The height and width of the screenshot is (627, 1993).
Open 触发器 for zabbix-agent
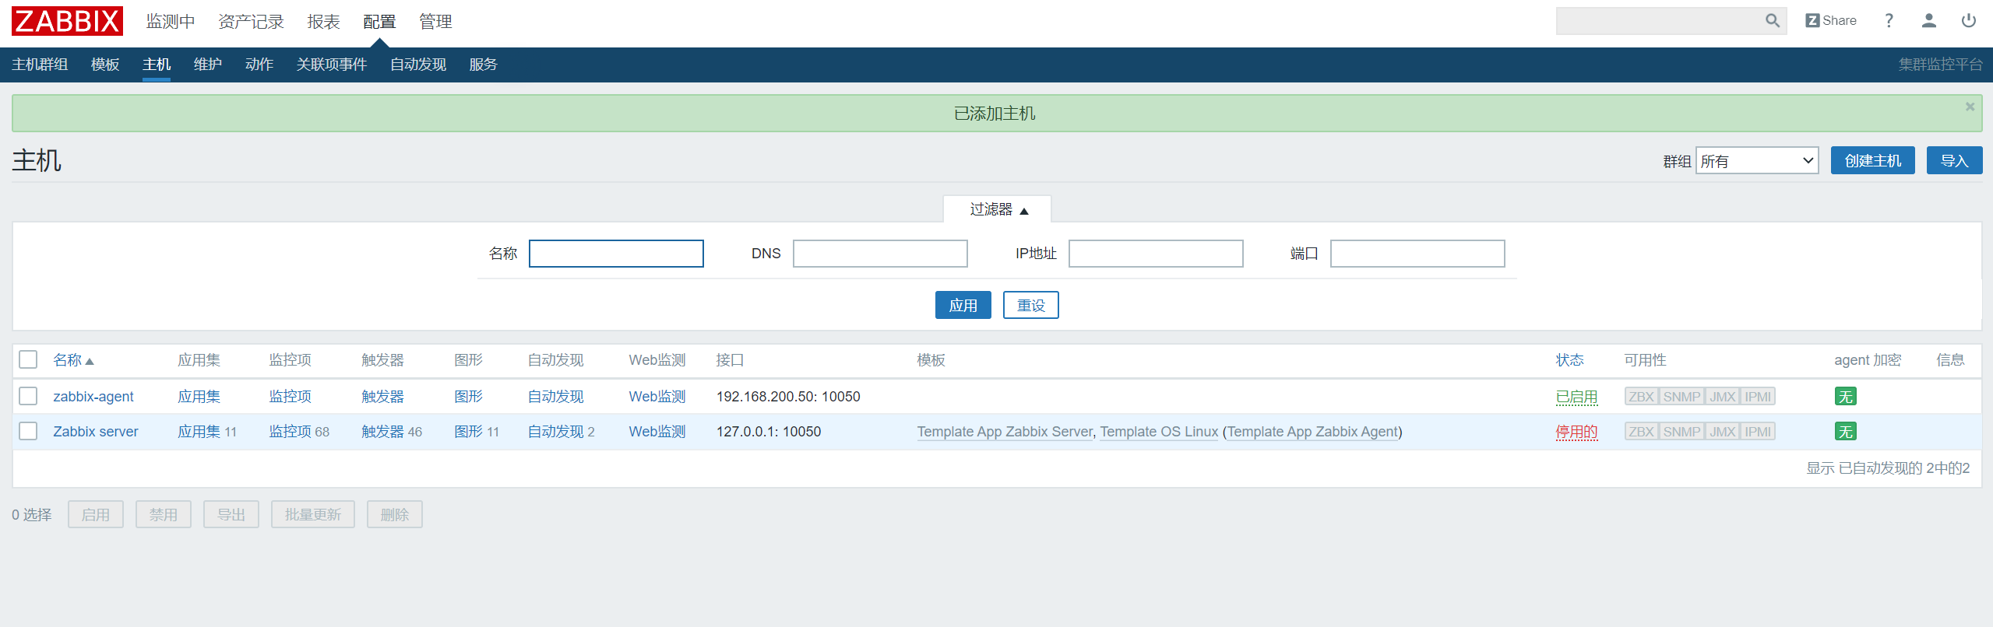[382, 397]
